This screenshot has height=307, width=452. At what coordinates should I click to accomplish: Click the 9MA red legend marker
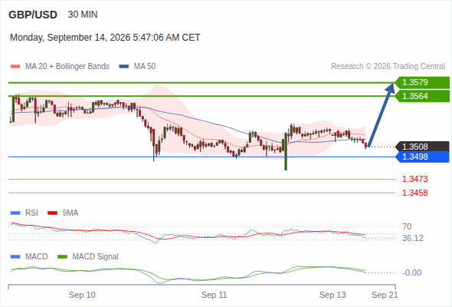(x=52, y=213)
